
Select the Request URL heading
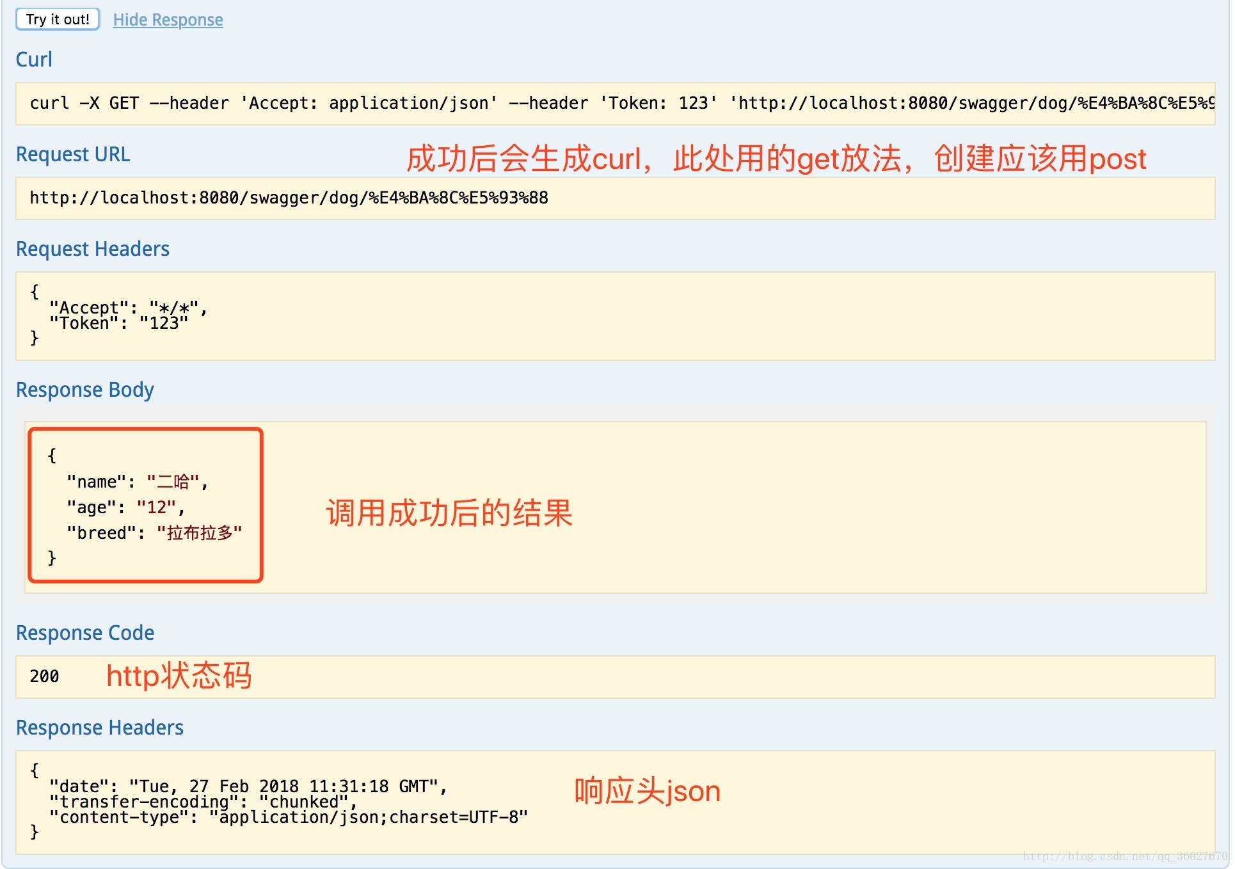(x=73, y=154)
